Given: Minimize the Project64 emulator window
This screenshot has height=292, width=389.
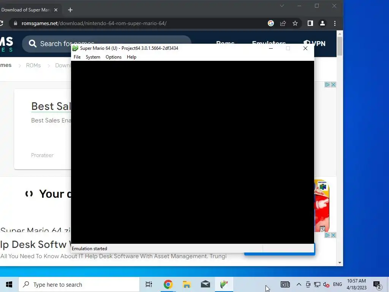Looking at the screenshot, I should pos(271,48).
